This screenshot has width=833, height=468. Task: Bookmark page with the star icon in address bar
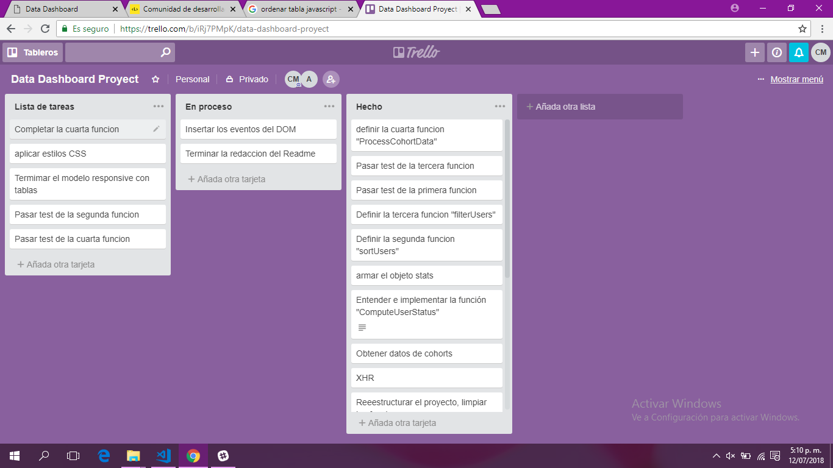click(803, 29)
